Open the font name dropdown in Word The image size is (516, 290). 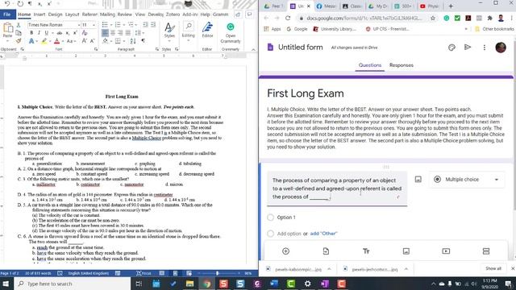click(x=79, y=25)
